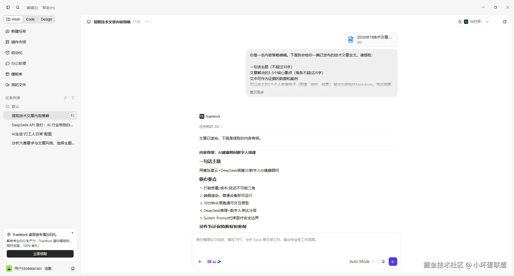514x276 pixels.
Task: Open the attached 20260819技术文章 MD file
Action: pyautogui.click(x=371, y=40)
